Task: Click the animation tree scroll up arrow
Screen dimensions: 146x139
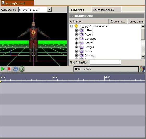Action: click(143, 26)
